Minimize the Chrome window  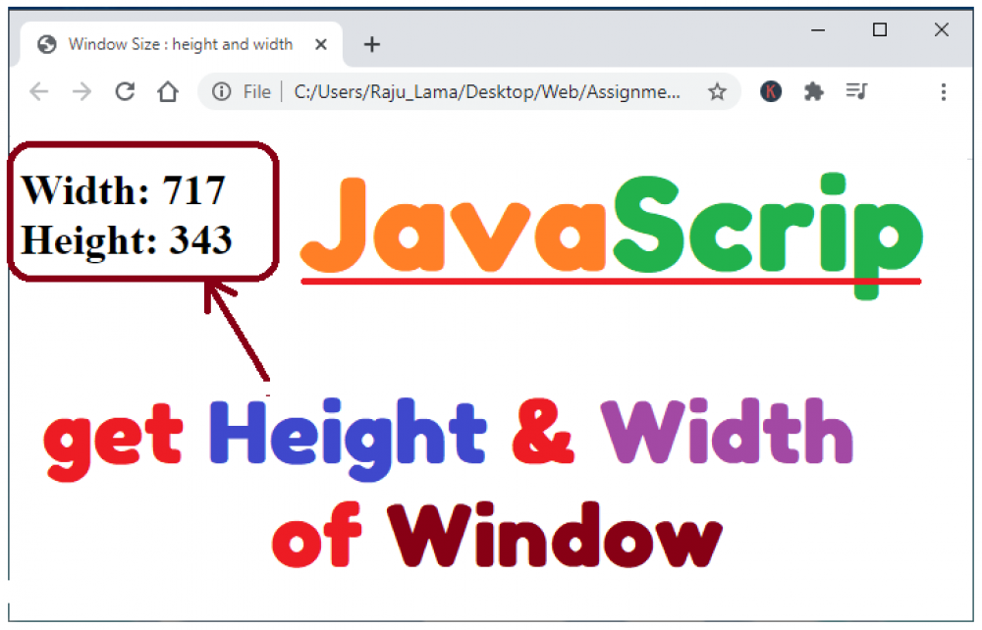click(x=817, y=30)
